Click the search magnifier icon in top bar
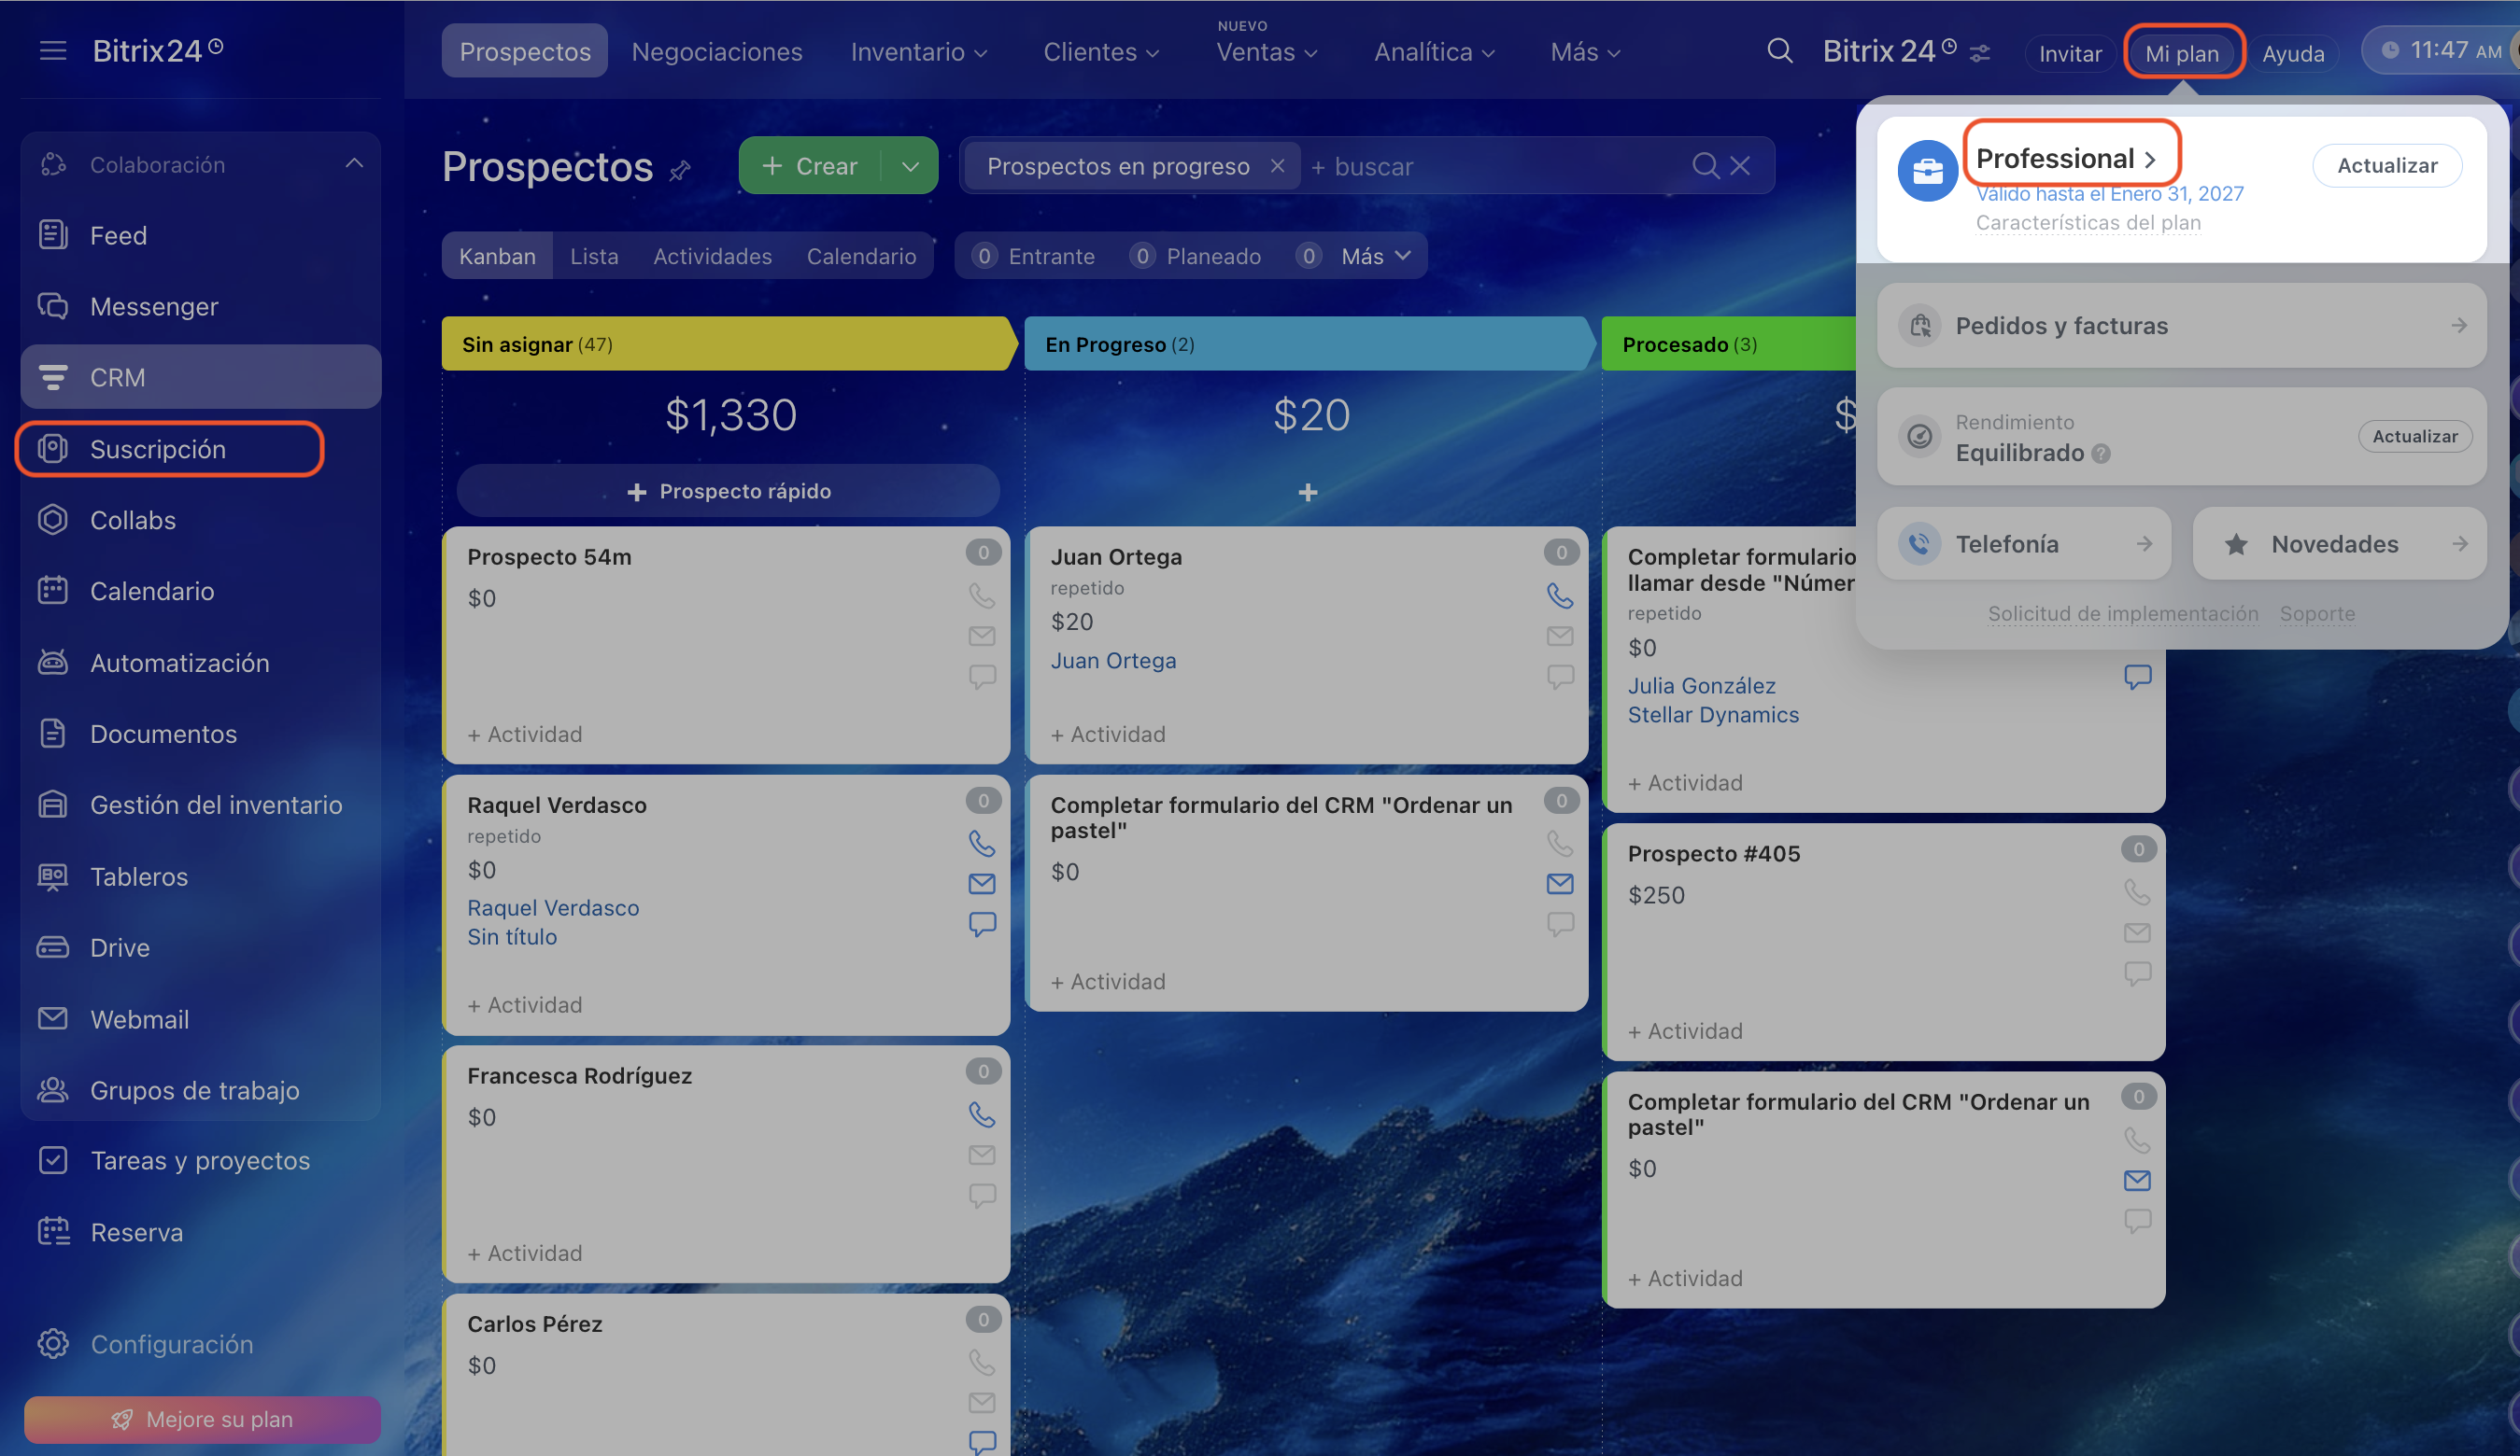The image size is (2520, 1456). point(1779,51)
